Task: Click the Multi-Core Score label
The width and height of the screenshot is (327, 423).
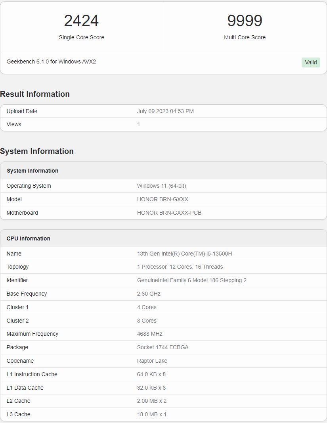Action: (x=245, y=37)
